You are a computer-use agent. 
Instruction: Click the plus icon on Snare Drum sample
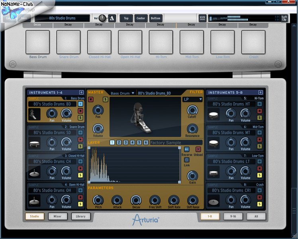(x=80, y=133)
